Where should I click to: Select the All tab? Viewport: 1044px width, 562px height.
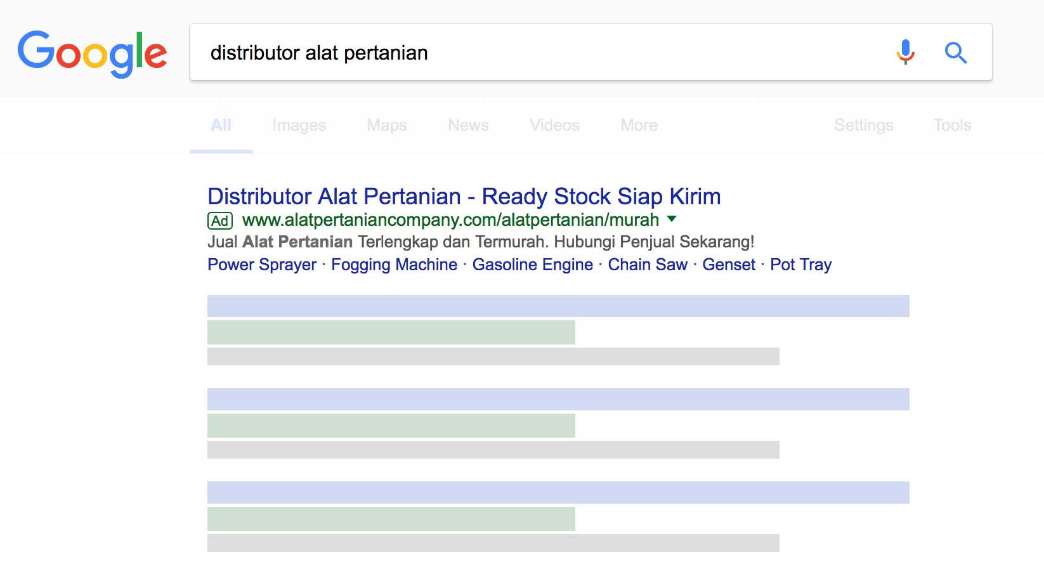point(221,125)
